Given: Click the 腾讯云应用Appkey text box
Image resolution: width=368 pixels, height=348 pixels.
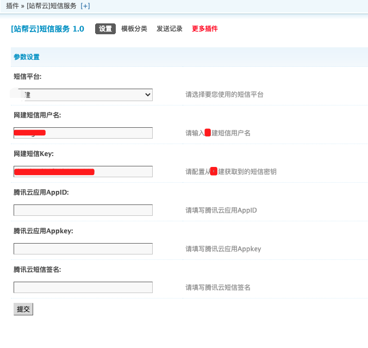Looking at the screenshot, I should (x=83, y=249).
